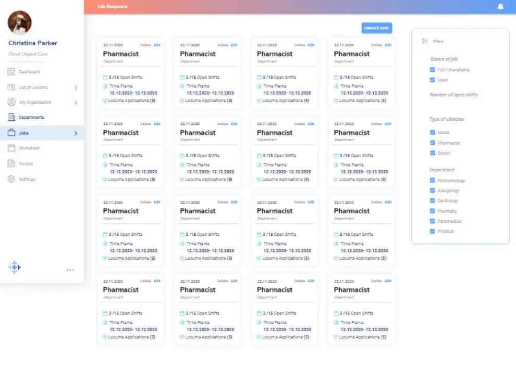
Task: Toggle the Pharmacy department checkbox
Action: point(433,211)
